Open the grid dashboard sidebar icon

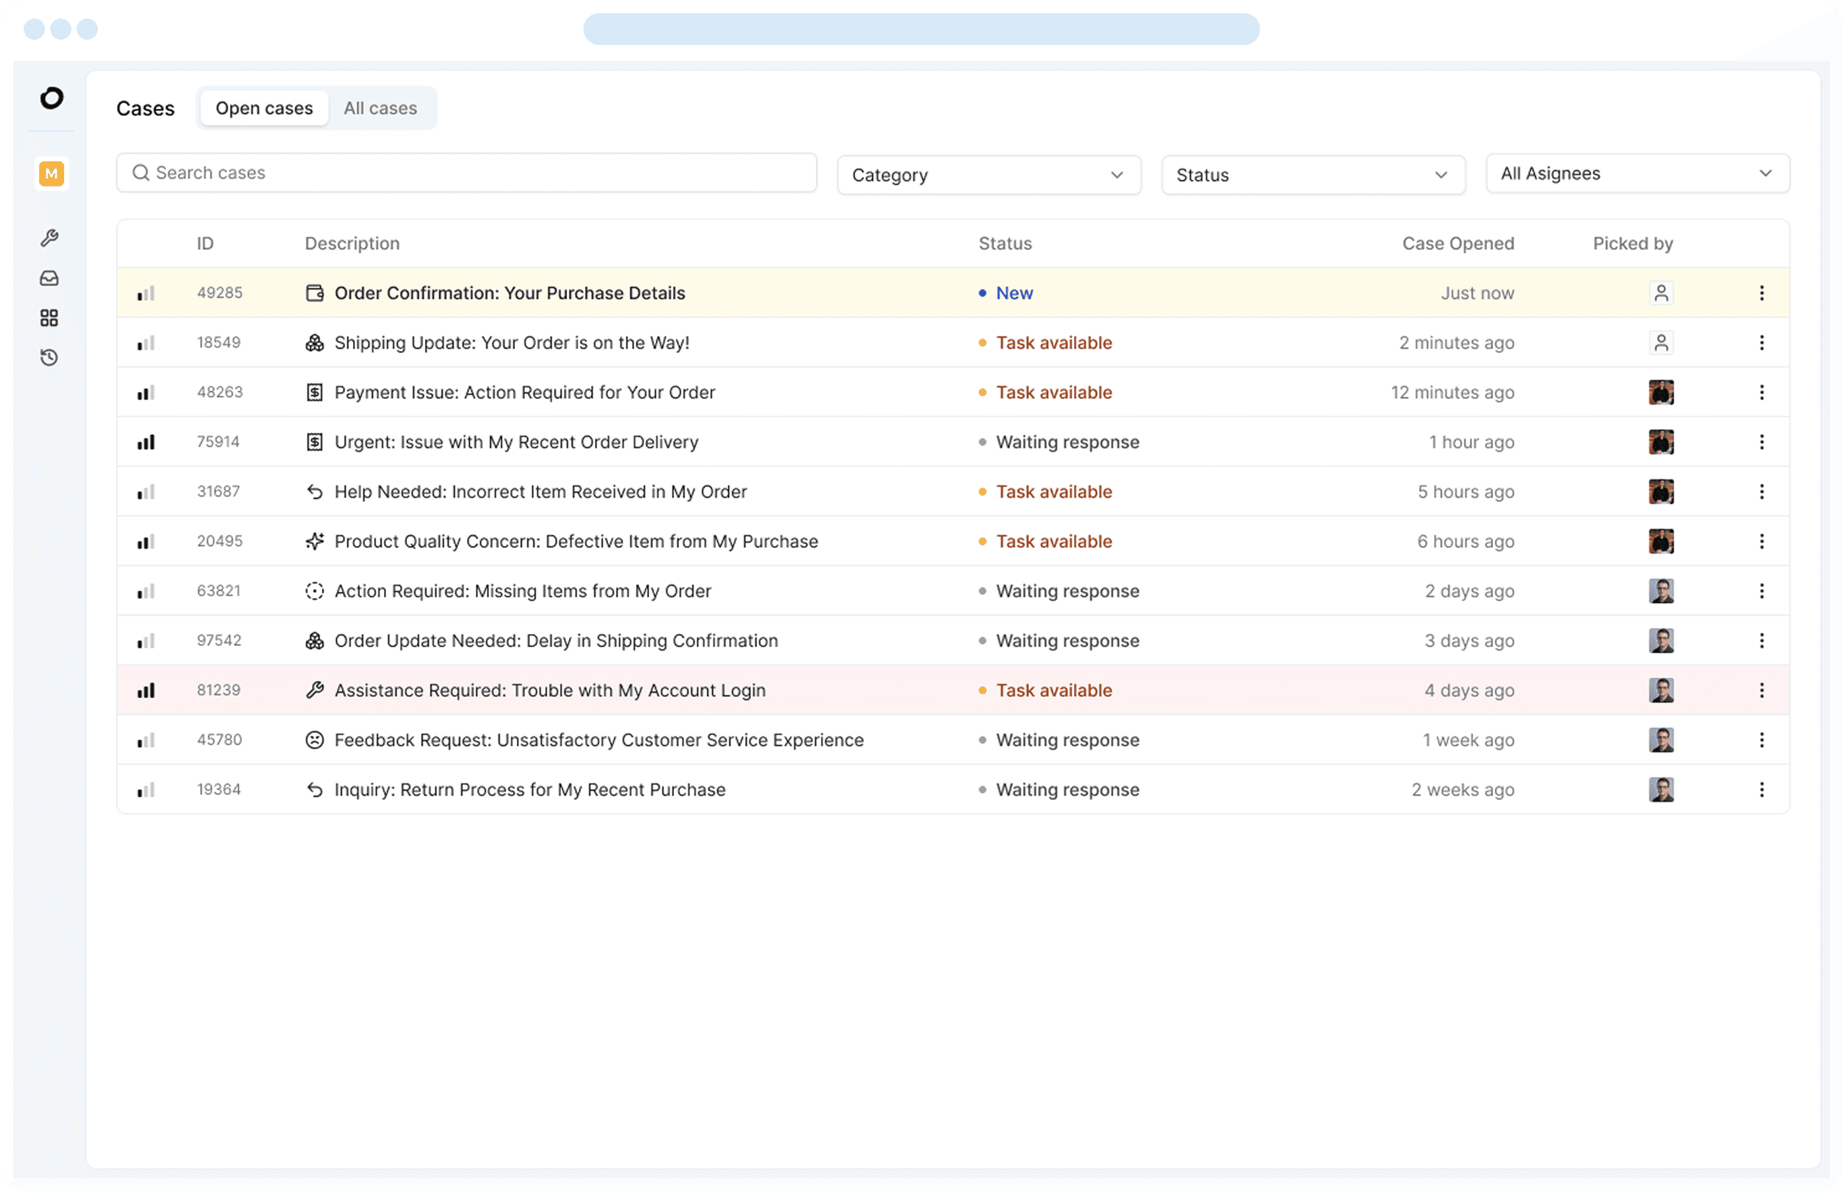pos(50,317)
